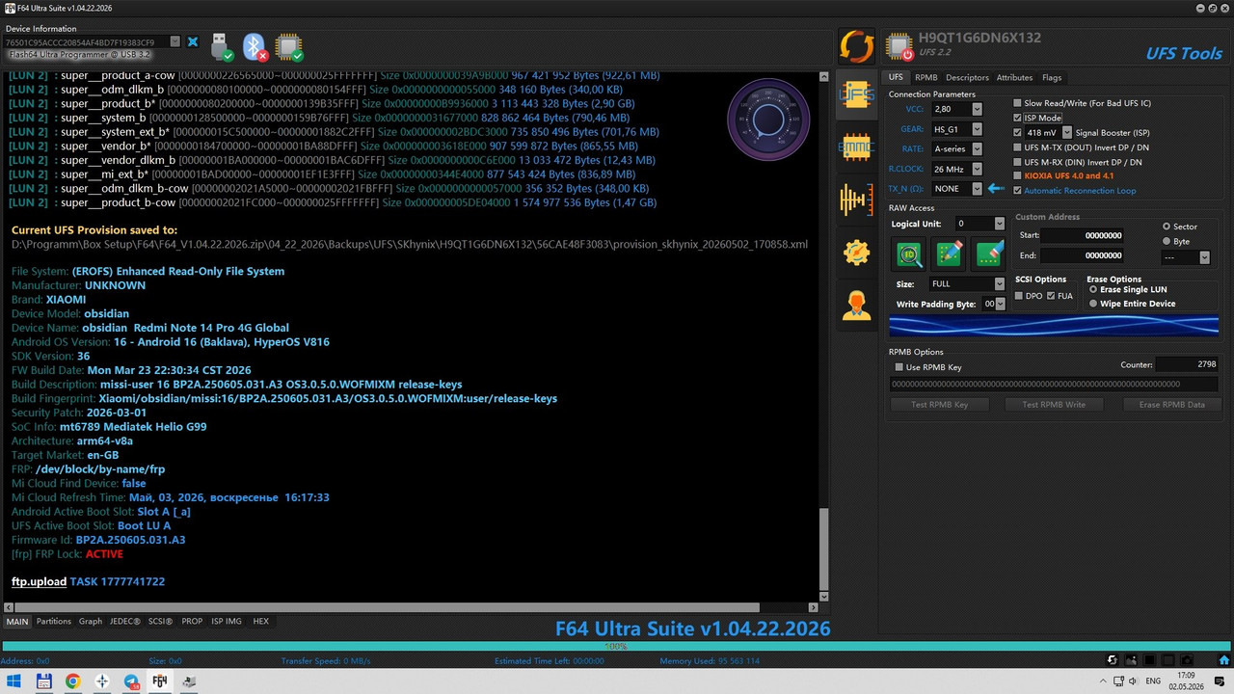
Task: Enable UFS M-RX (DIN) Invert DP / DN
Action: [x=1018, y=162]
